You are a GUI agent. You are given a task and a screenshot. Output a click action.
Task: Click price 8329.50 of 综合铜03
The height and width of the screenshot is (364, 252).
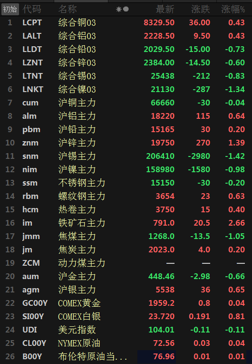159,22
